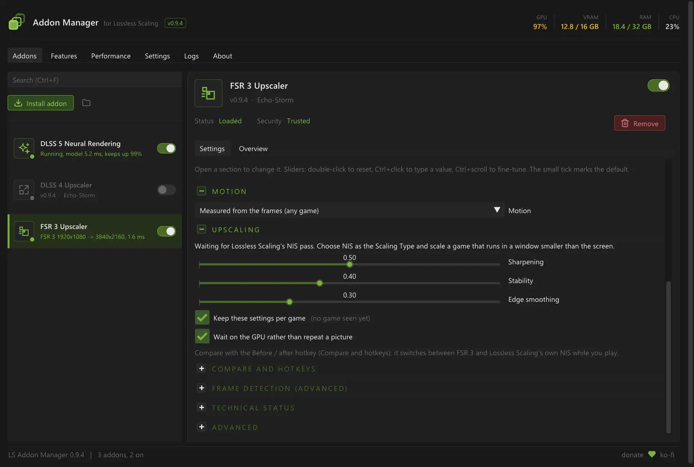Open the Performance tab
694x467 pixels.
[111, 56]
